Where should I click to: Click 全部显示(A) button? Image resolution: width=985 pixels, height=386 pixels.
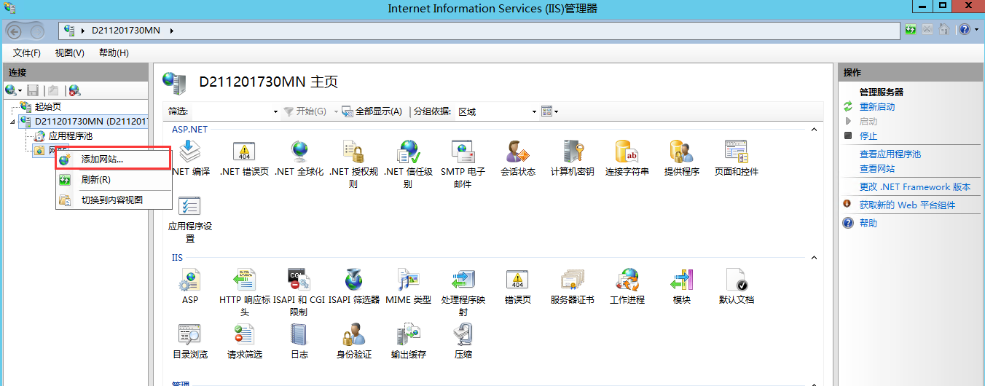point(372,111)
